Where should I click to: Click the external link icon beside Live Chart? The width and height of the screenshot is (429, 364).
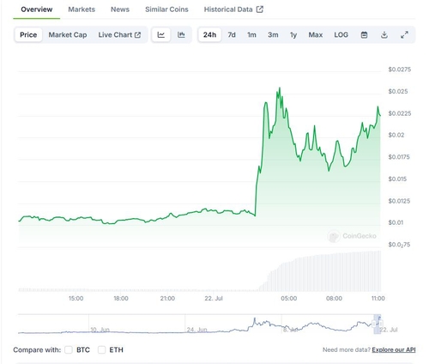[x=137, y=35]
